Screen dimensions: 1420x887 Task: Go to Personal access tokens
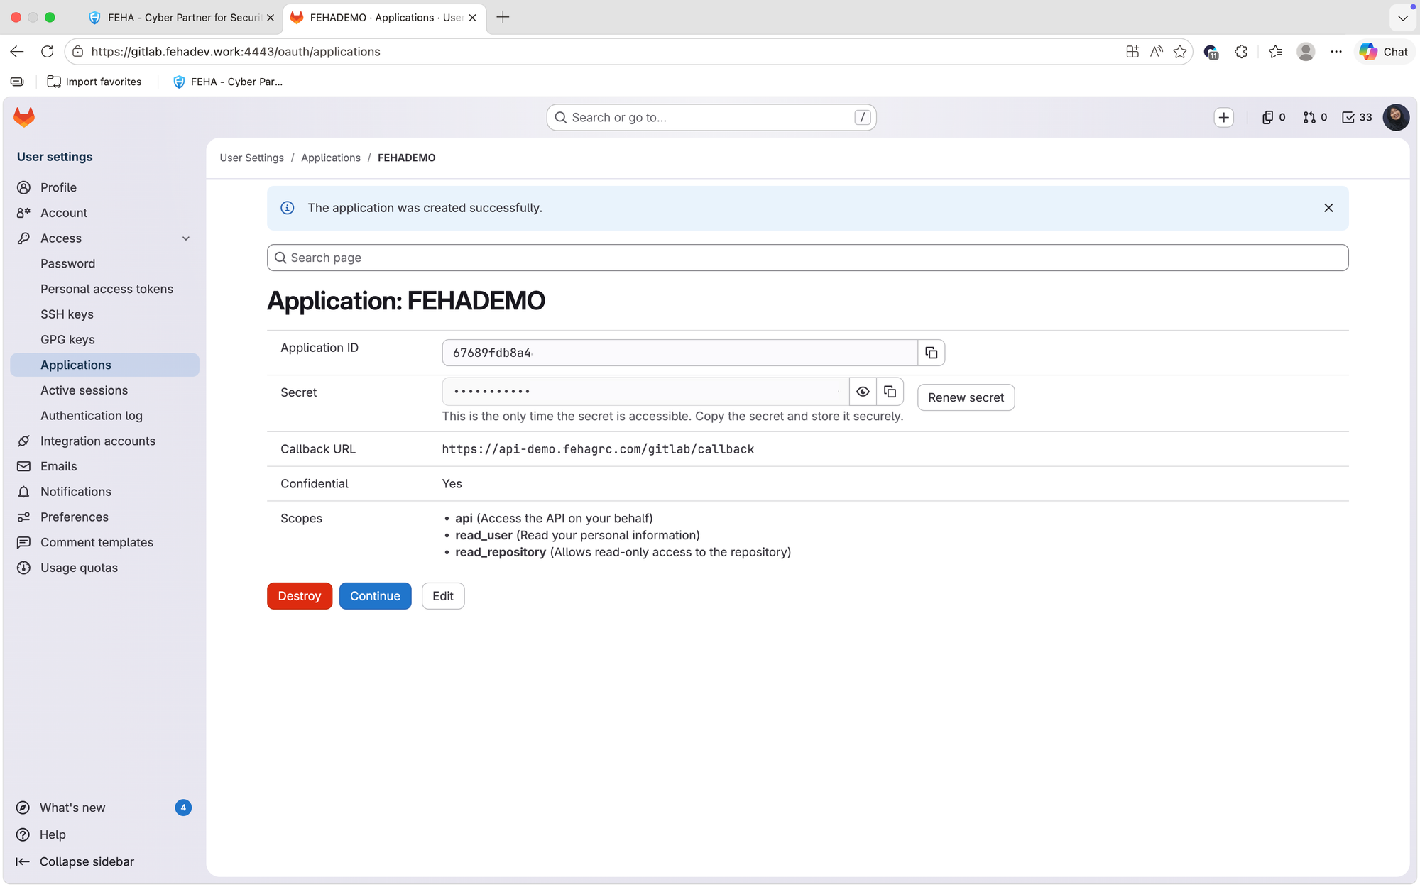pos(106,289)
